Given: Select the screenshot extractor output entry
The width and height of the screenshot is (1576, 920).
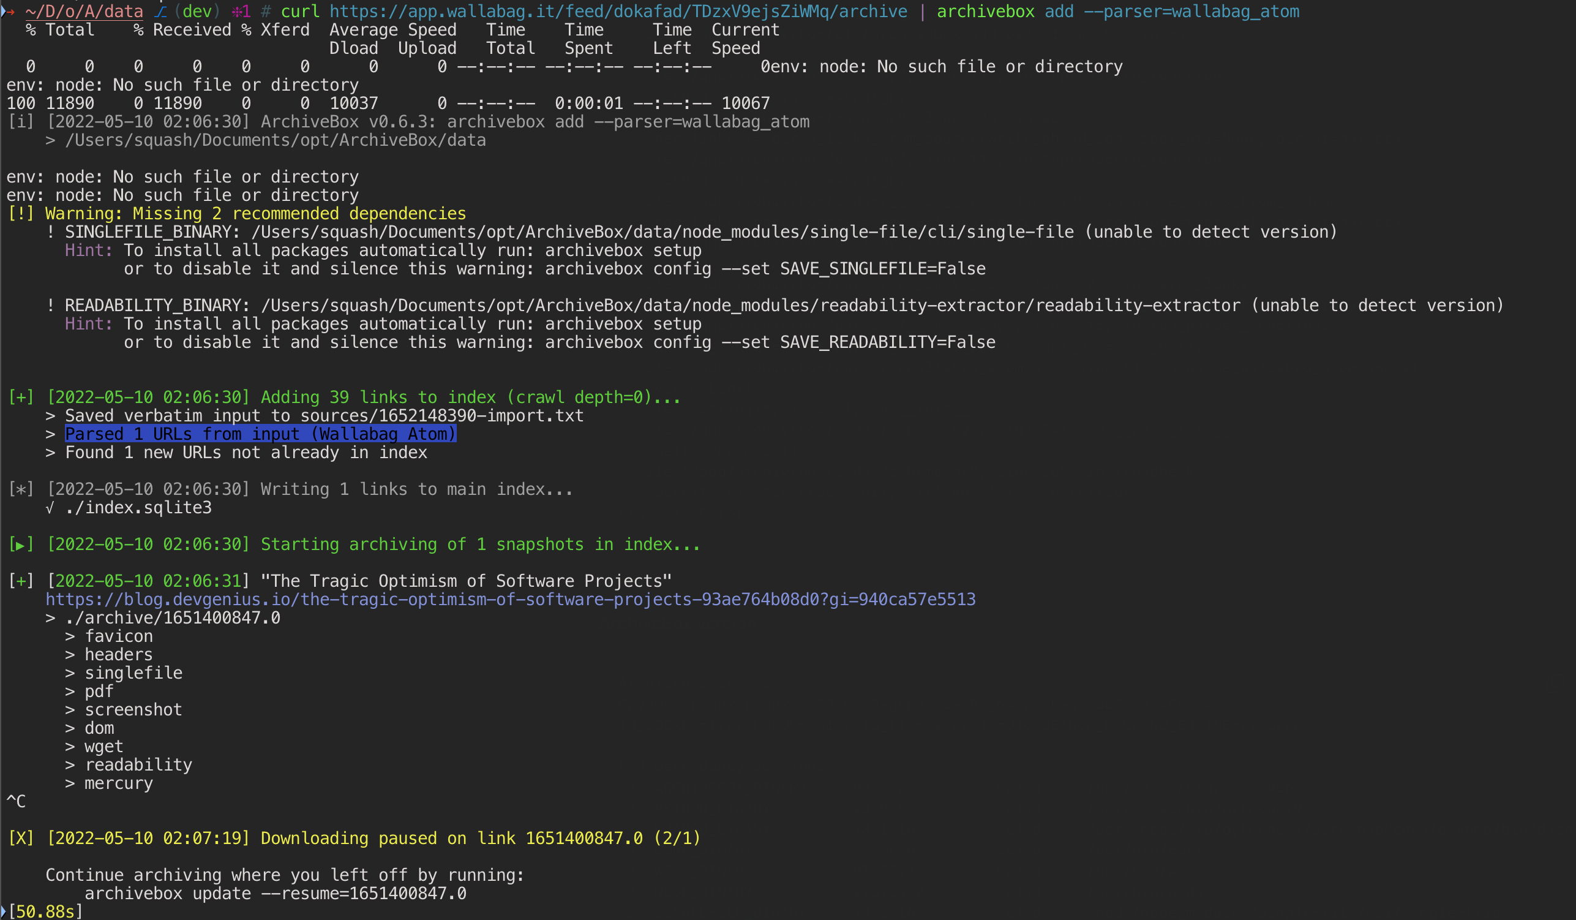Looking at the screenshot, I should [x=133, y=709].
